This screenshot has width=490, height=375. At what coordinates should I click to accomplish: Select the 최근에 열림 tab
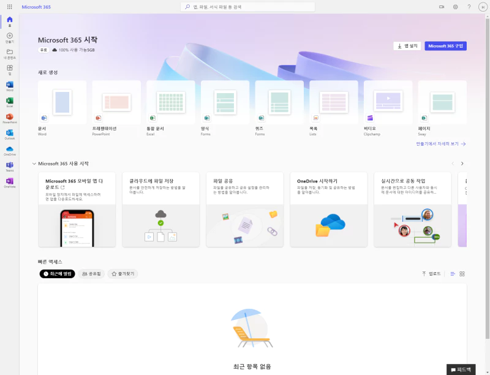point(57,274)
